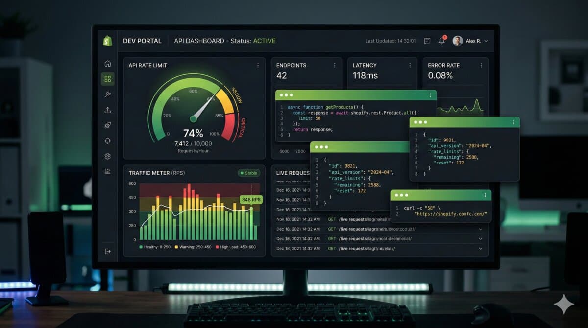Open the rocket launch icon in the sidebar
The height and width of the screenshot is (328, 588).
108,125
